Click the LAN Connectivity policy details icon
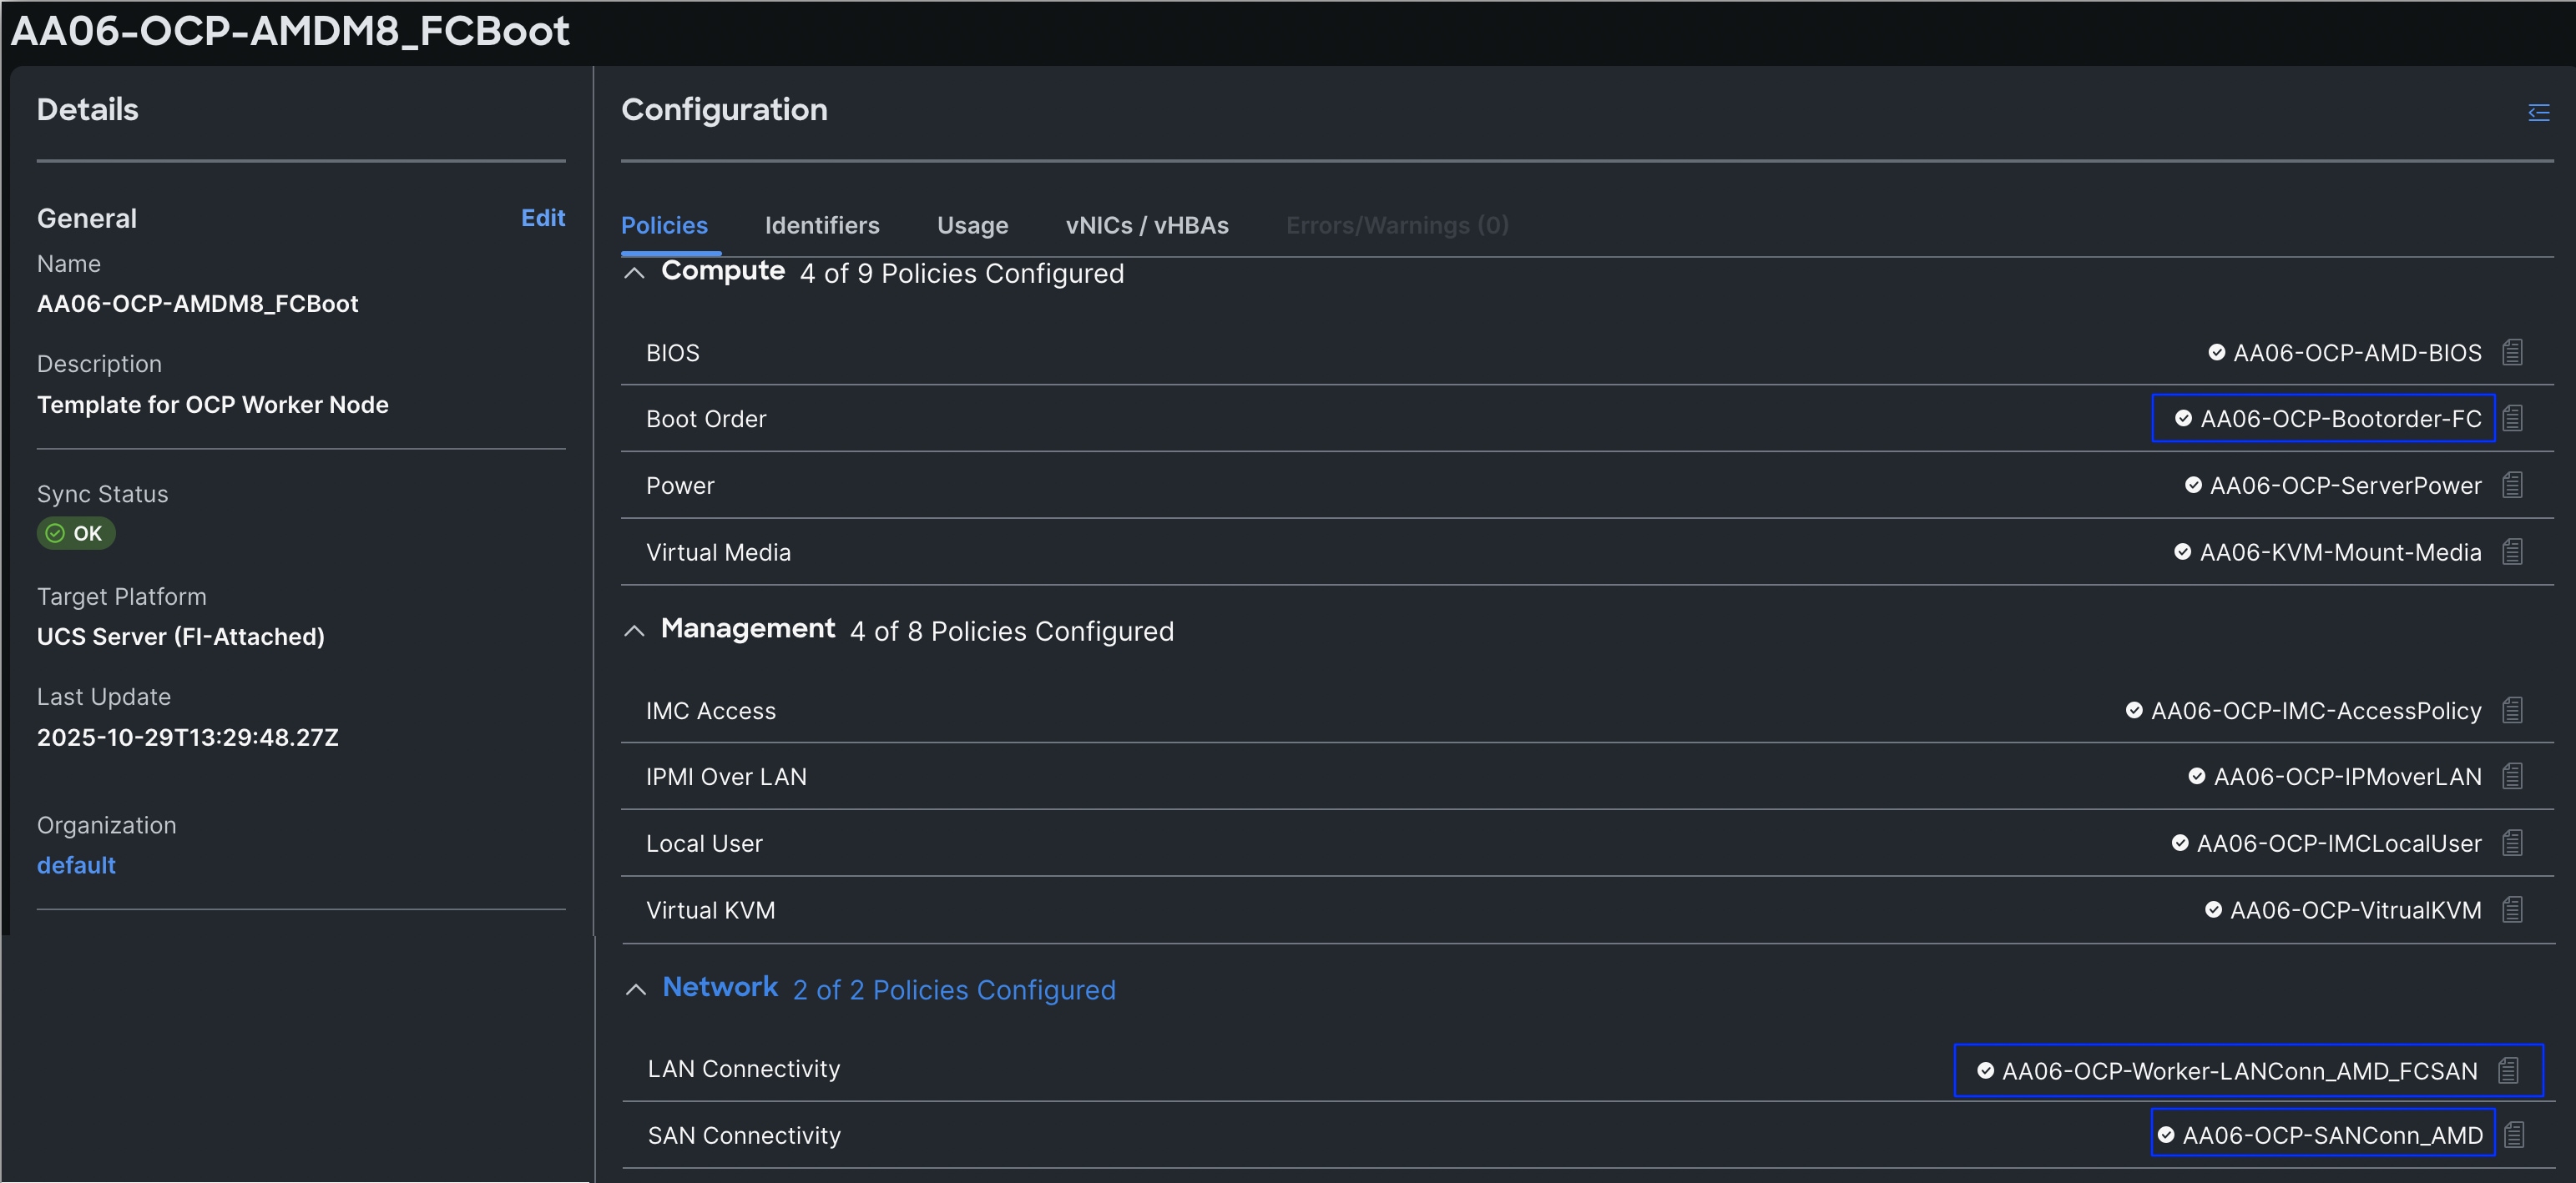Screen dimensions: 2576x1183 2508,1071
